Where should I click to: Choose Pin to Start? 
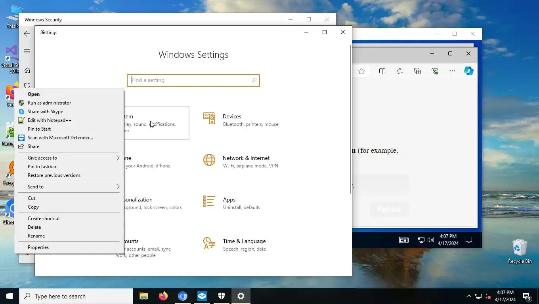pyautogui.click(x=69, y=129)
